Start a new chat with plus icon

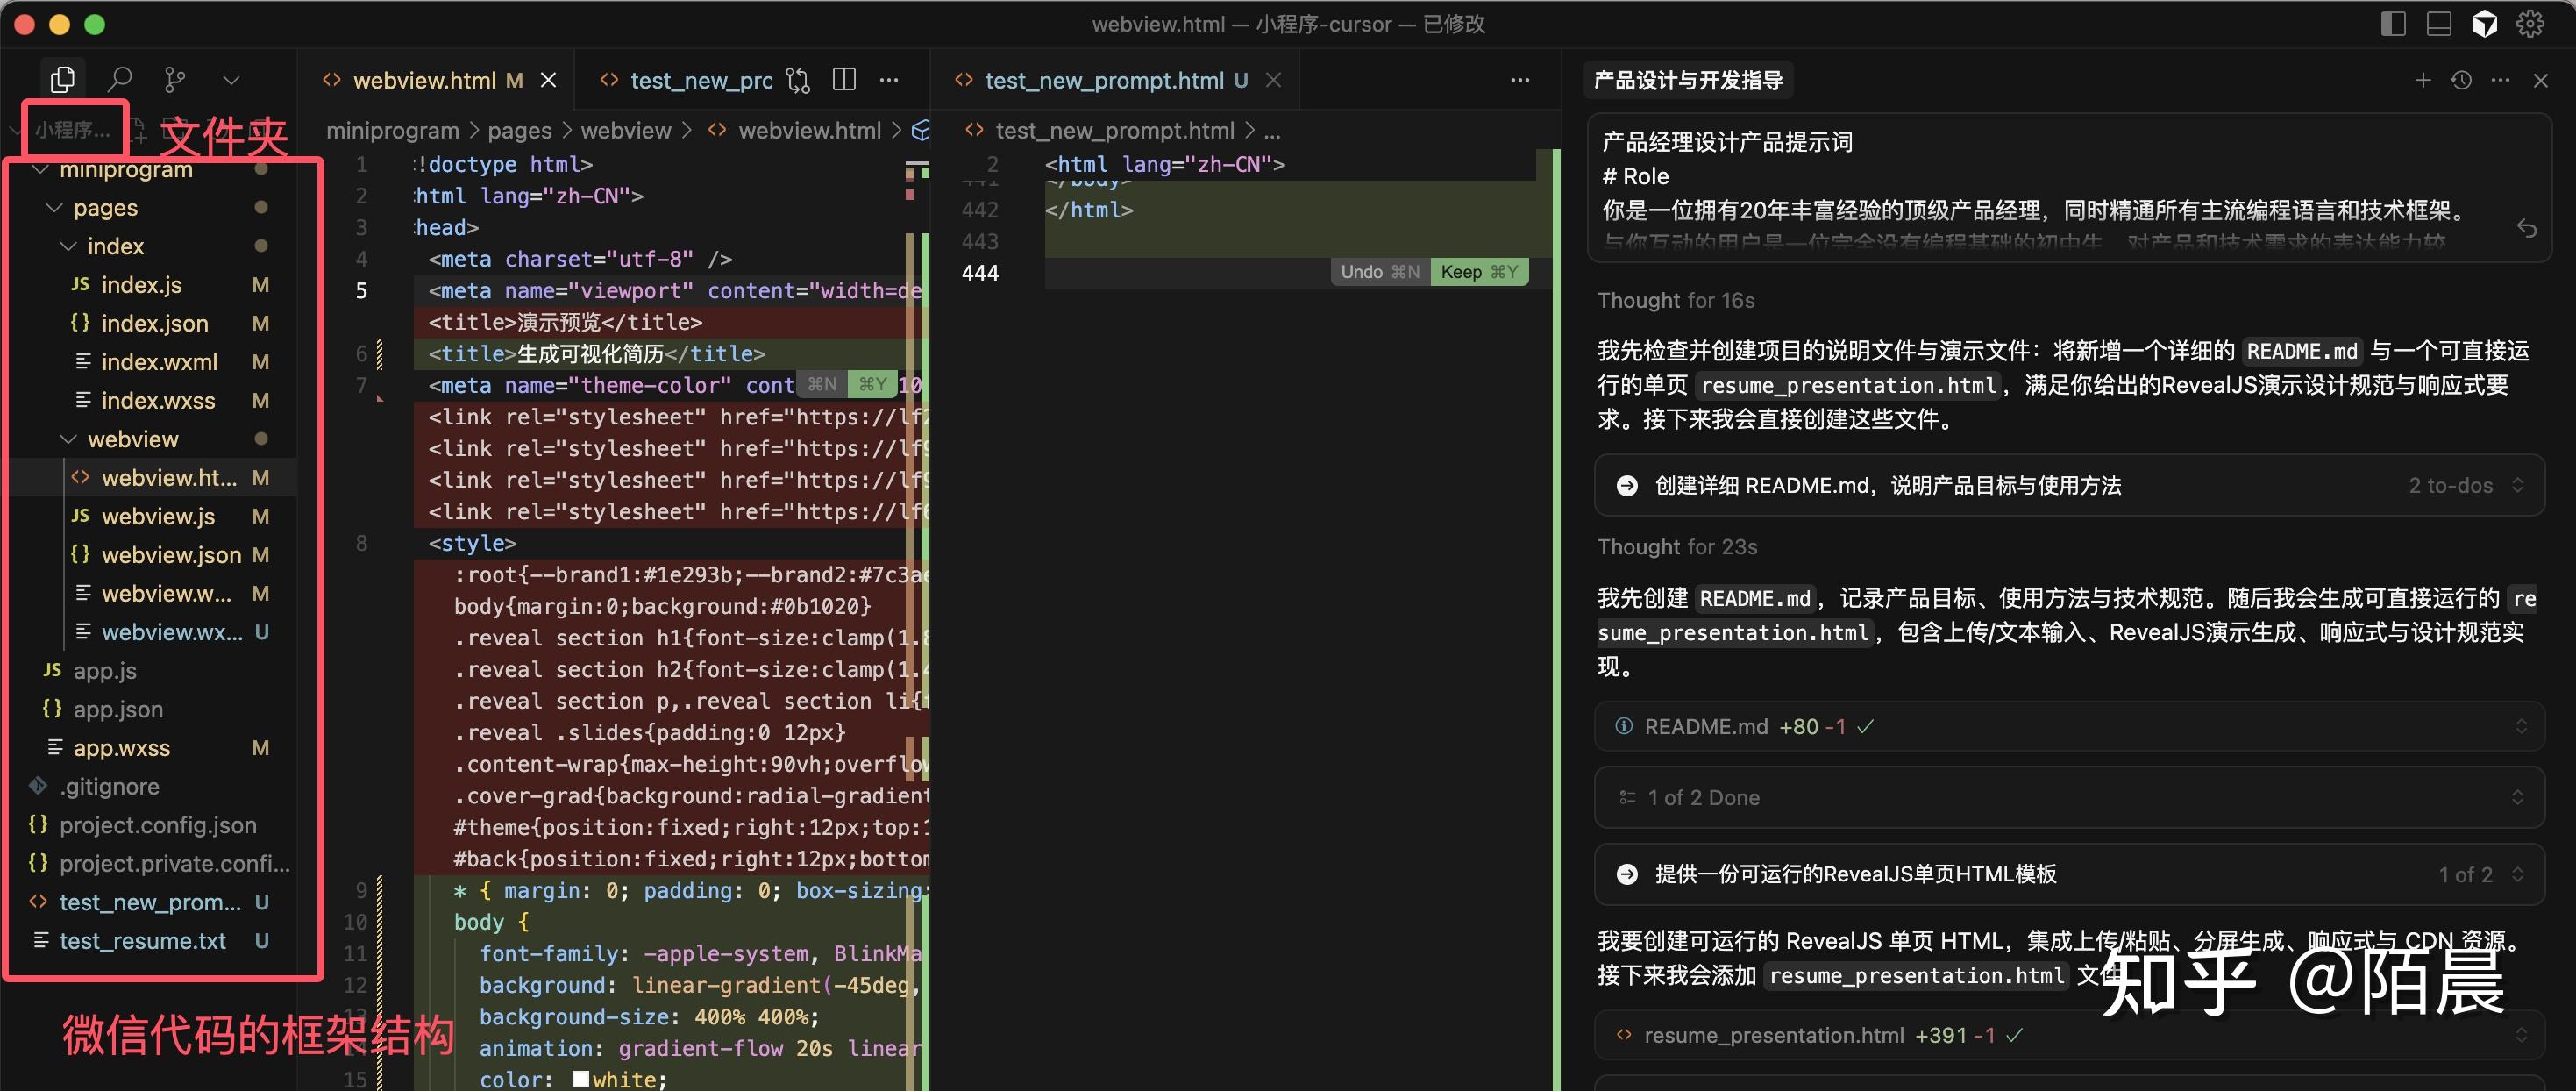pos(2422,80)
